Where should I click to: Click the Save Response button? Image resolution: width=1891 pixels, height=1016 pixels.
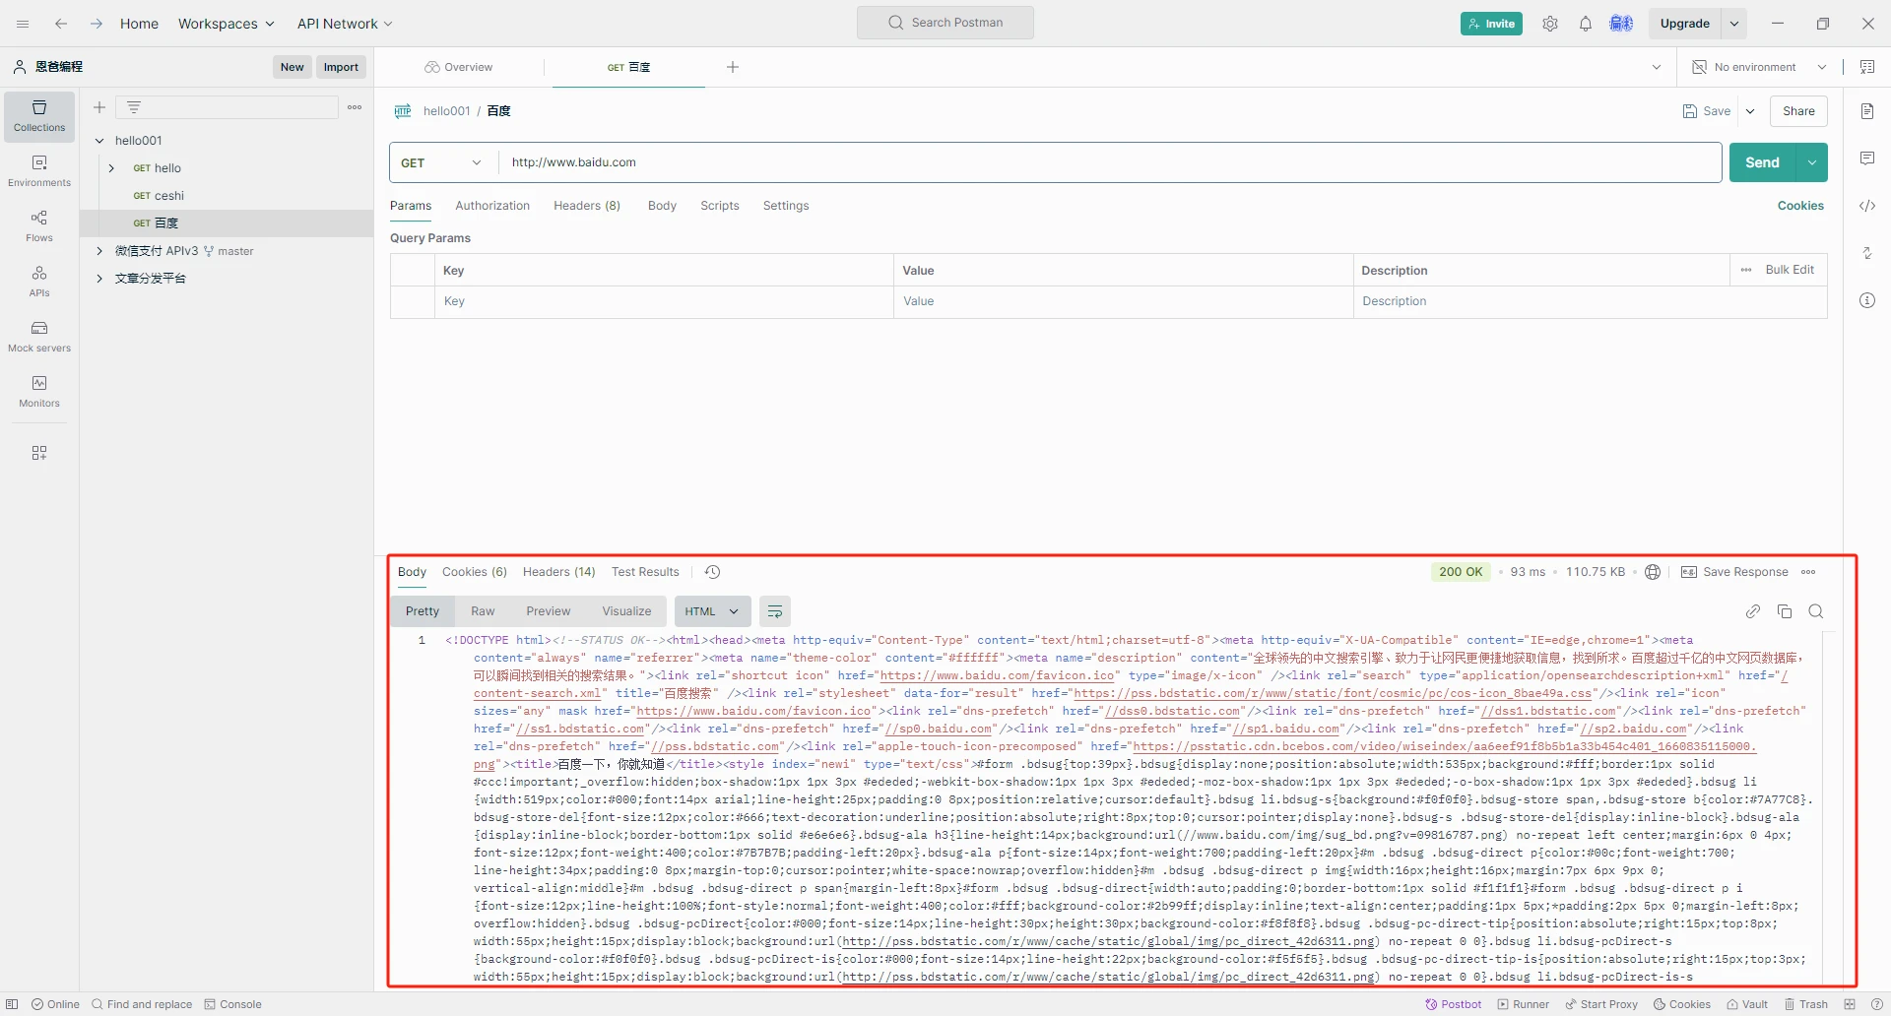(x=1734, y=572)
